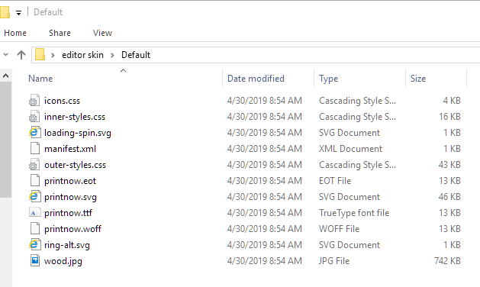Select the icons.css file icon

click(x=34, y=101)
